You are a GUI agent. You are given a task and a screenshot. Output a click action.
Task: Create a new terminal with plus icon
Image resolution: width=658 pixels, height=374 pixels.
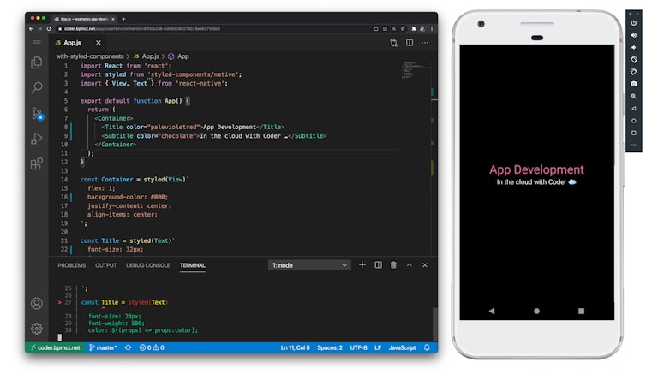pos(362,265)
